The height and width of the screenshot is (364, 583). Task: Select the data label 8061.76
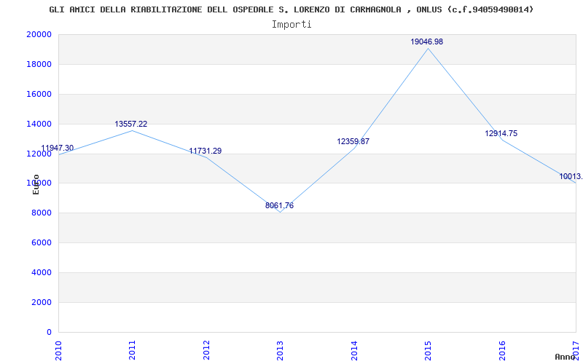279,206
